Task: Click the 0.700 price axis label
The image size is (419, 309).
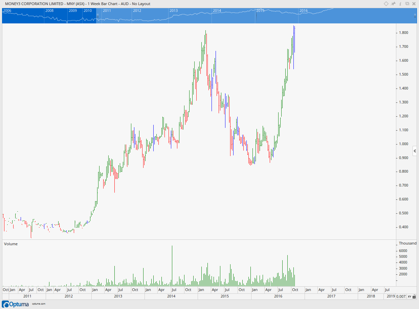Action: pyautogui.click(x=403, y=186)
